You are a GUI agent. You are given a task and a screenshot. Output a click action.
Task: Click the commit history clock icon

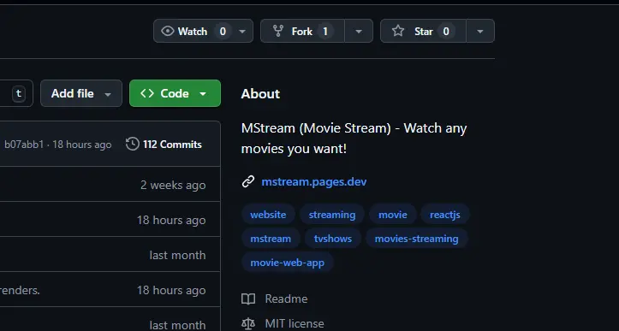point(132,144)
